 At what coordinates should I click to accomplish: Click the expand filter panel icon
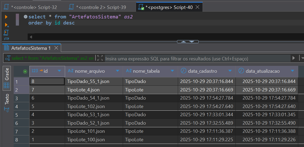tap(100, 58)
